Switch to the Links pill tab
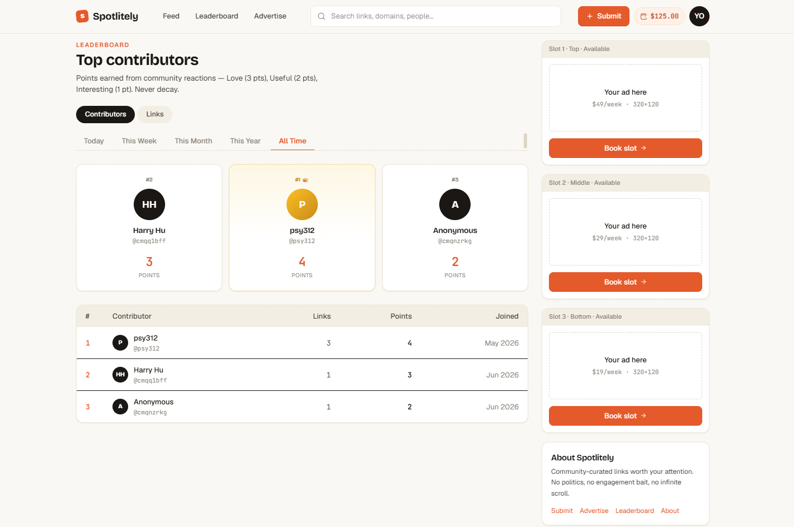Image resolution: width=794 pixels, height=527 pixels. click(155, 114)
